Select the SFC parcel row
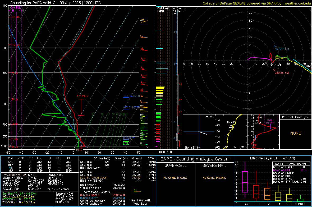Image resolution: width=312 pixels, height=207 pixels. click(x=40, y=162)
